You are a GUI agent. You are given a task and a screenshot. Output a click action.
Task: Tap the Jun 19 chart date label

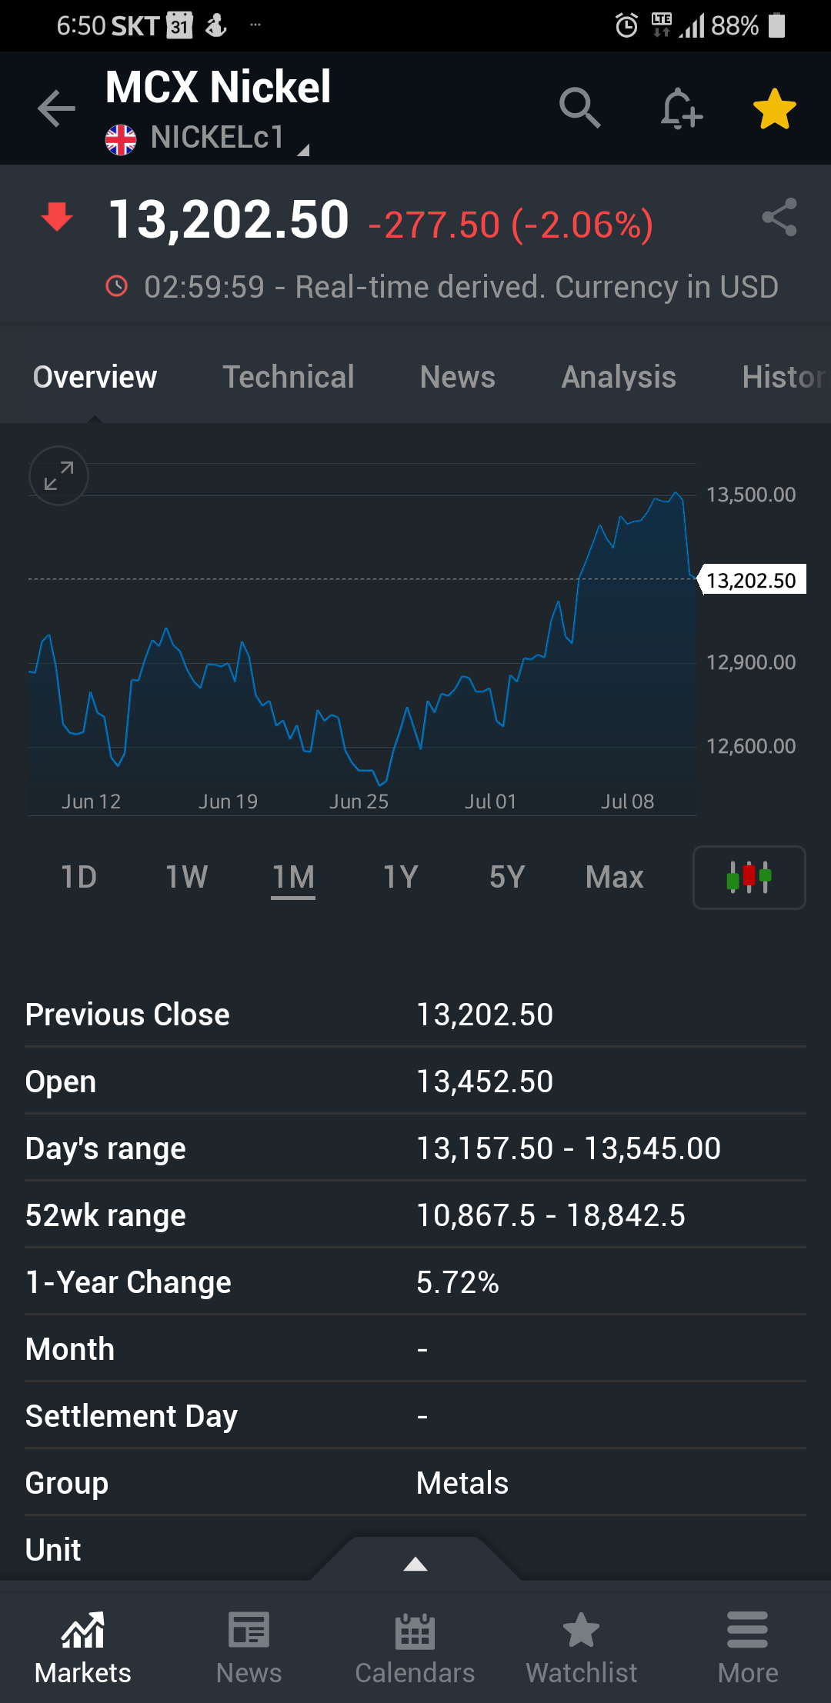click(x=229, y=802)
